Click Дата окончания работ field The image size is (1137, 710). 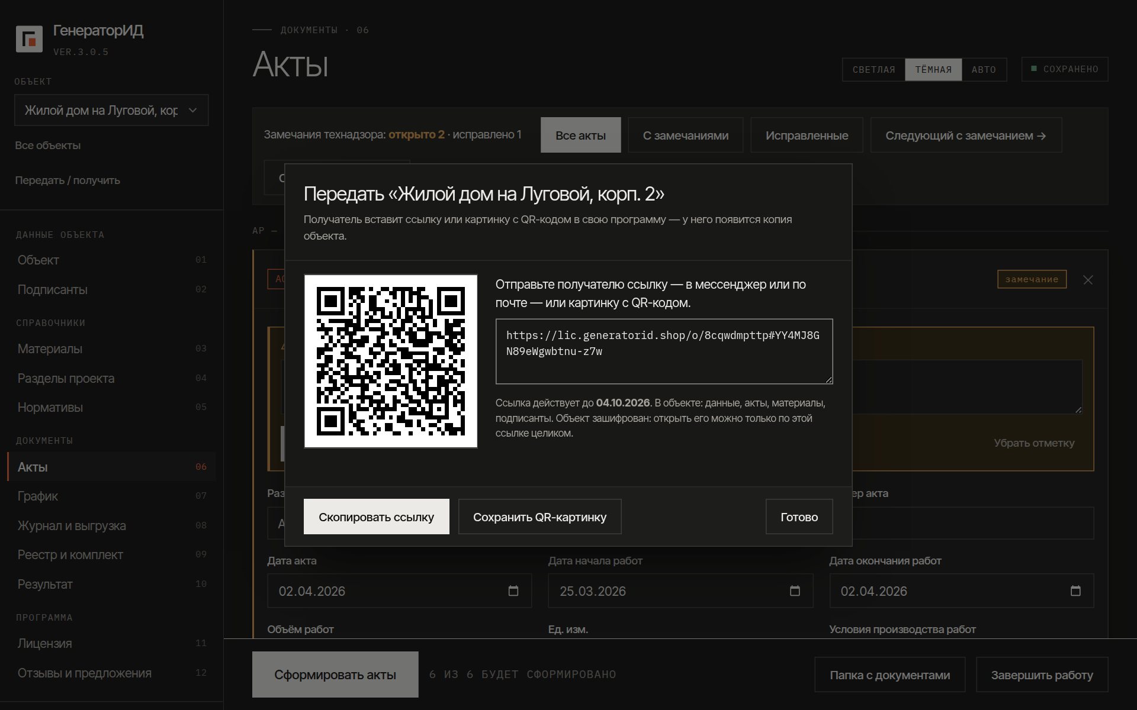click(x=961, y=590)
